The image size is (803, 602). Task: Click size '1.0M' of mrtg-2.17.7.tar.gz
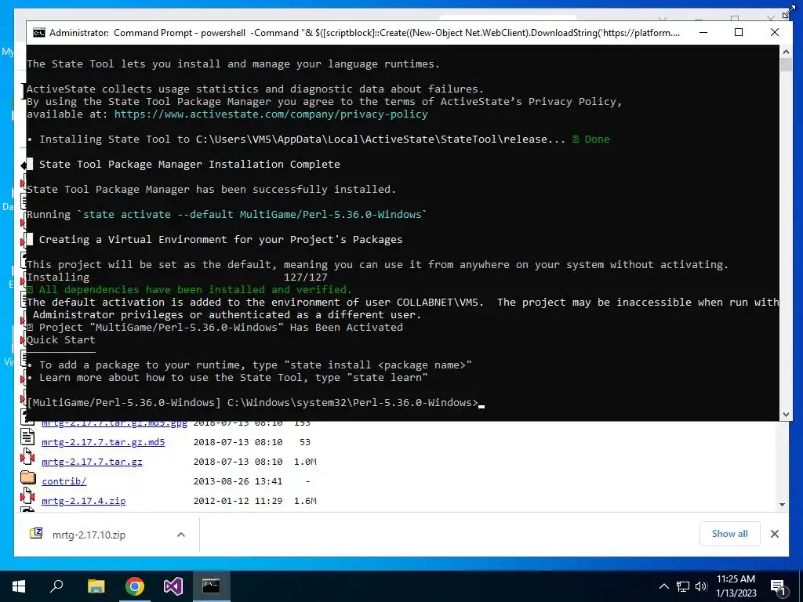[305, 462]
